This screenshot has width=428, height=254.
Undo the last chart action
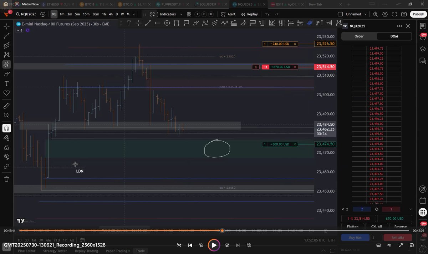point(267,14)
